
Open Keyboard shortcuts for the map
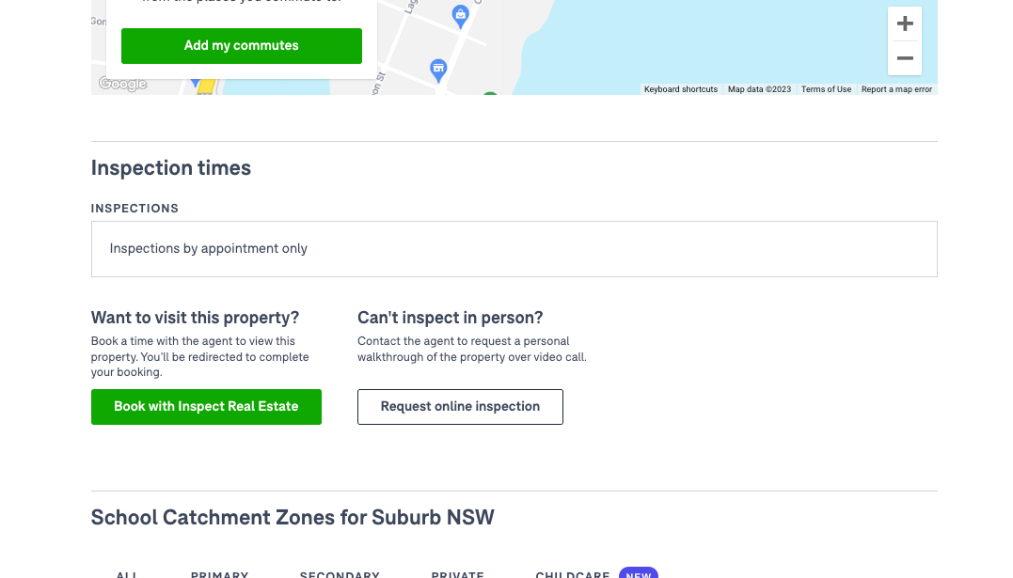click(x=681, y=88)
